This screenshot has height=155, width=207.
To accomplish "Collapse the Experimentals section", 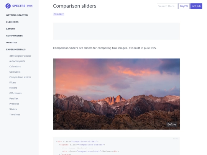I will [x=16, y=49].
